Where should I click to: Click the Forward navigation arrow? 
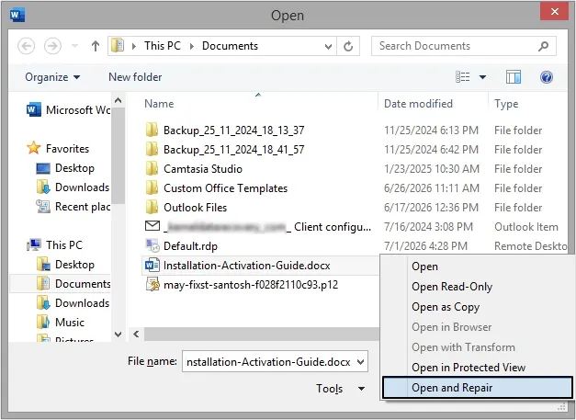(52, 46)
